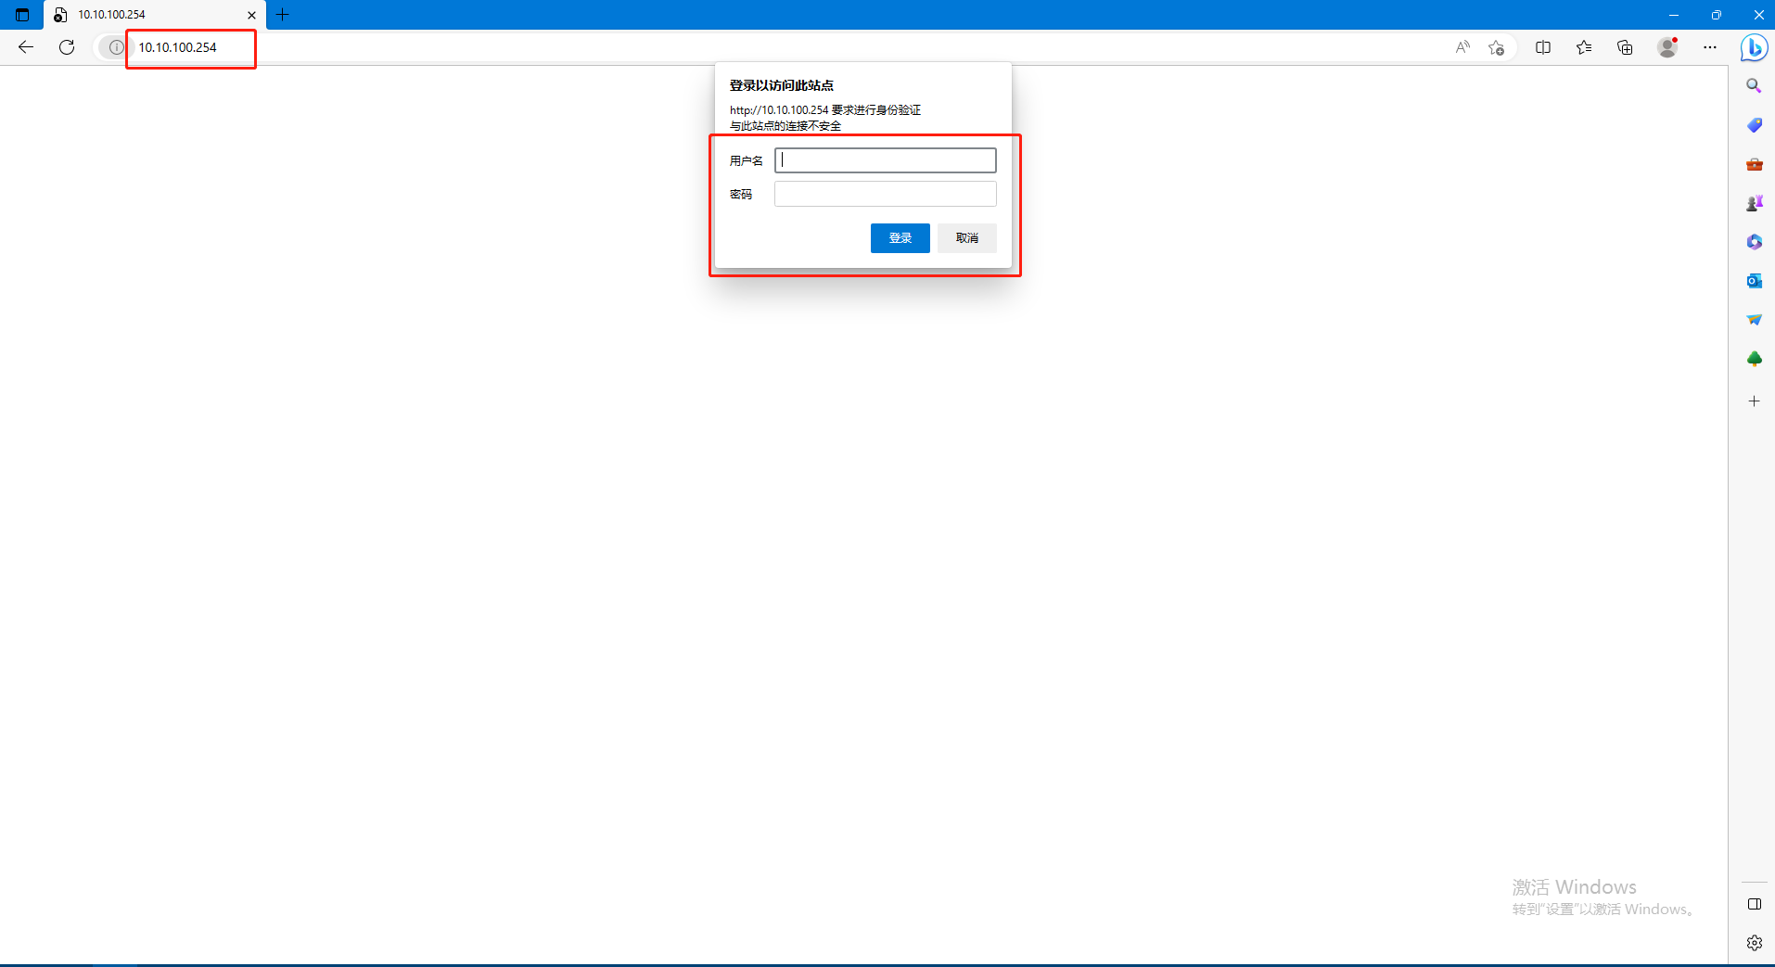
Task: Open a new tab
Action: 283,15
